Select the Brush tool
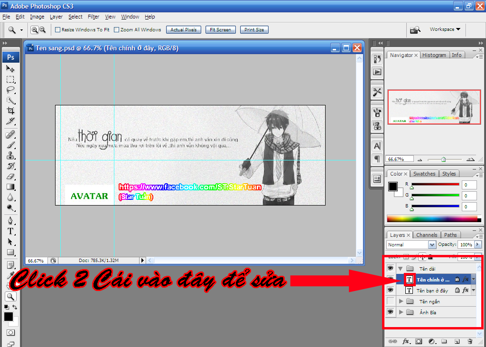Screen dimensions: 486x347 pyautogui.click(x=10, y=145)
